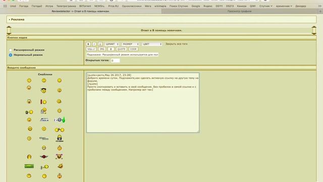The image size is (323, 182).
Task: Open the Поиск Спутник bookmark
Action: 179,6
